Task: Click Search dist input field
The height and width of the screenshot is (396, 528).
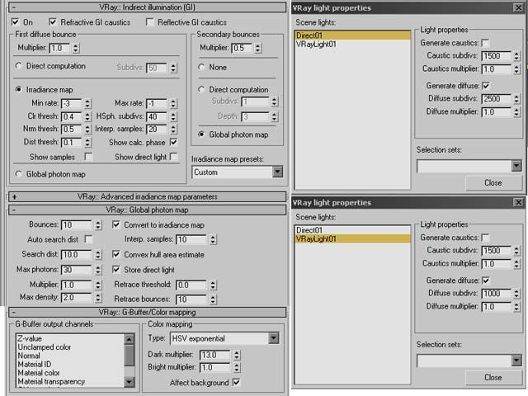Action: pos(77,254)
